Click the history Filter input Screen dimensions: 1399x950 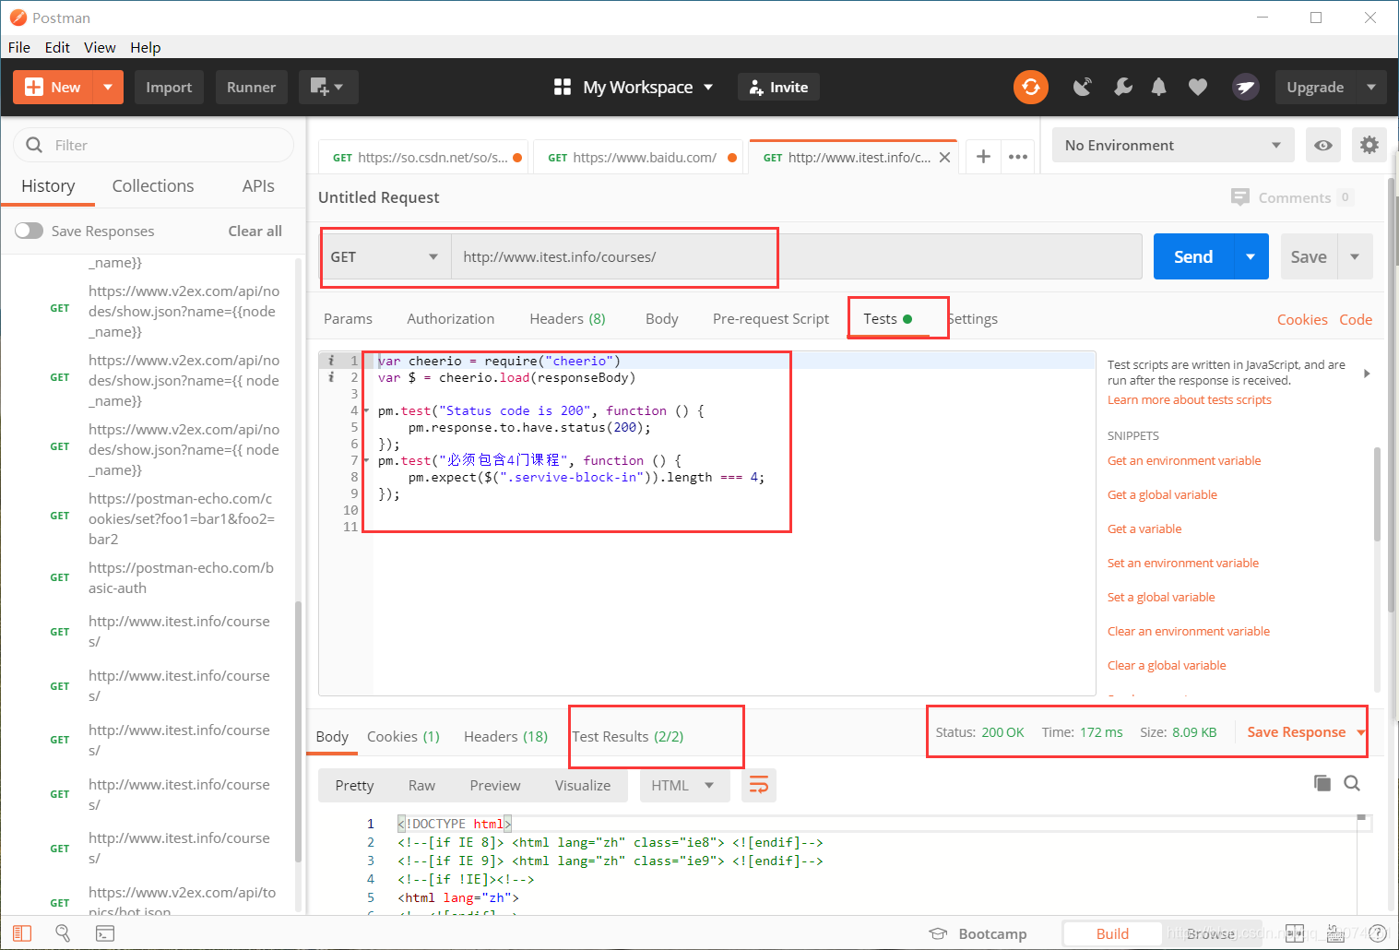point(153,145)
